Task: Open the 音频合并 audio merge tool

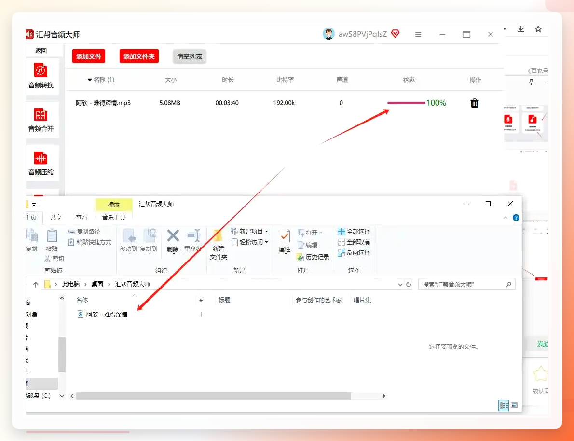Action: [x=41, y=120]
